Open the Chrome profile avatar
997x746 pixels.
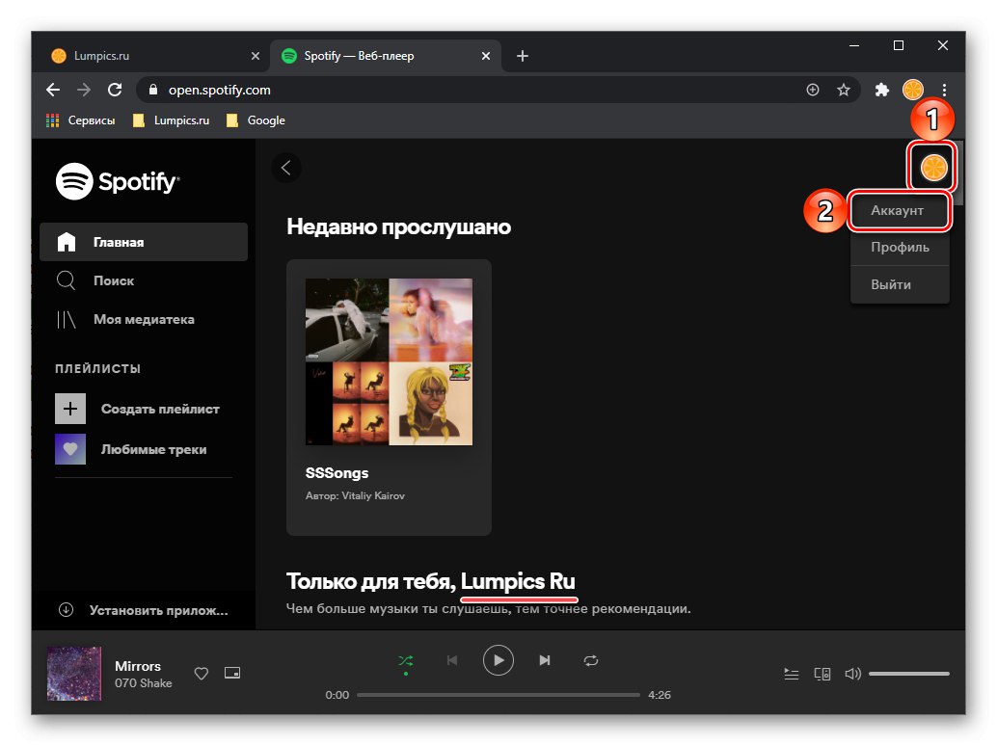pyautogui.click(x=913, y=91)
